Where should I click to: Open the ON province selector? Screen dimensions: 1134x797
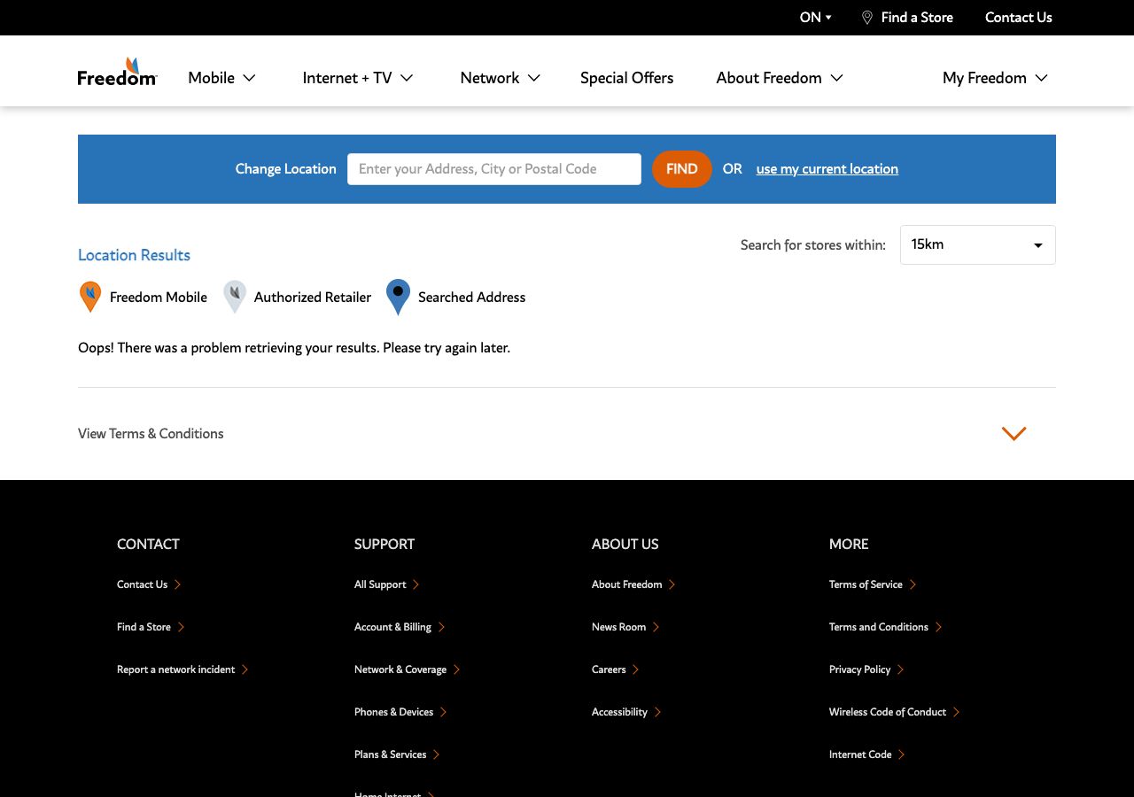point(816,18)
